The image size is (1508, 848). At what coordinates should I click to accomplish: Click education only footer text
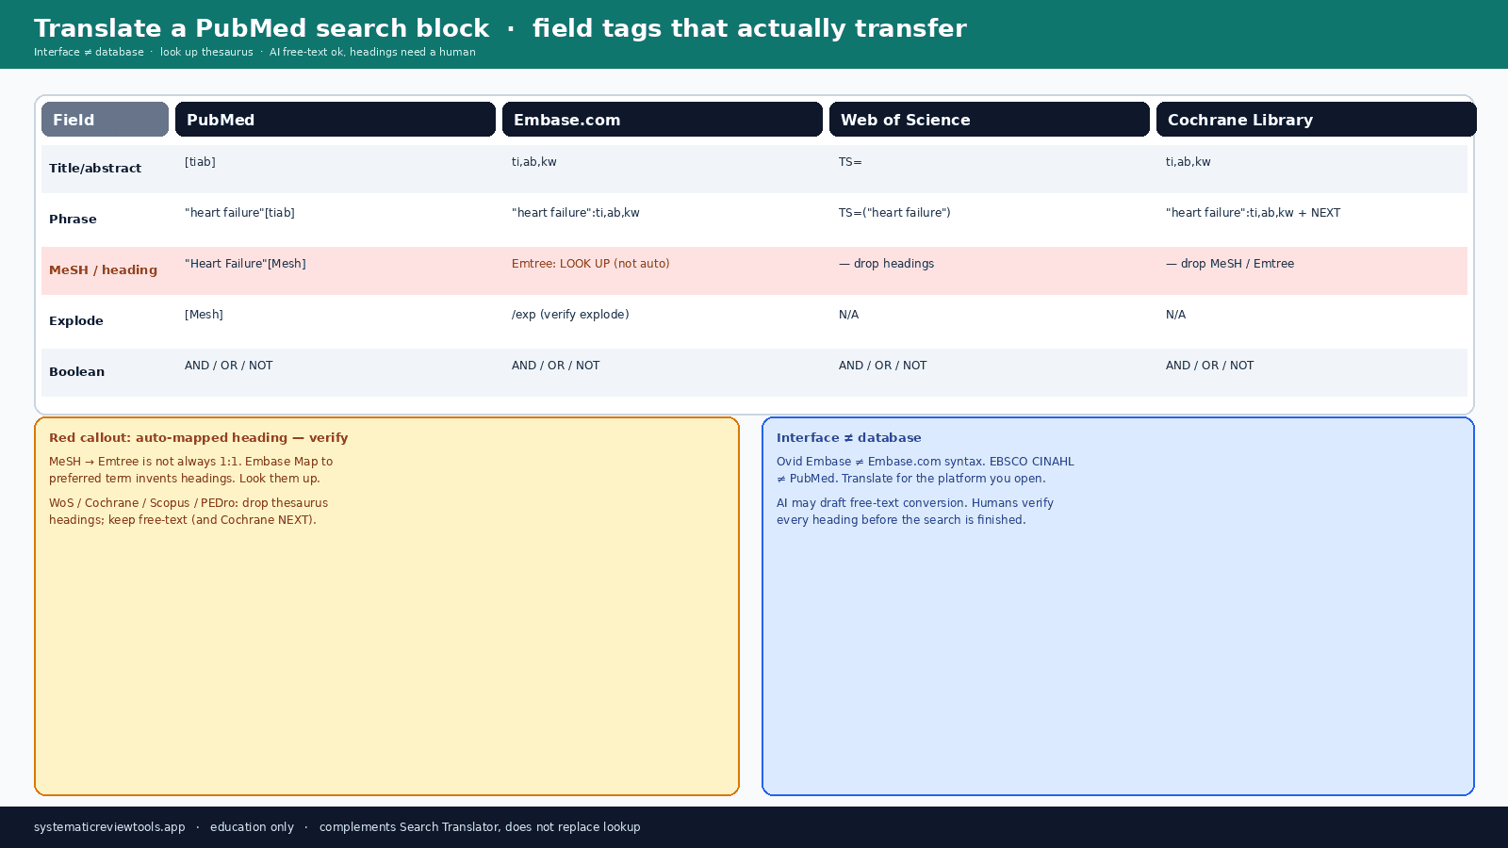pos(252,827)
